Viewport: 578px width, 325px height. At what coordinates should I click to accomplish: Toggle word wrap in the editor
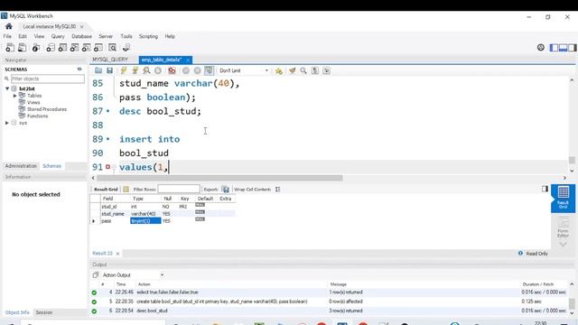(x=327, y=70)
